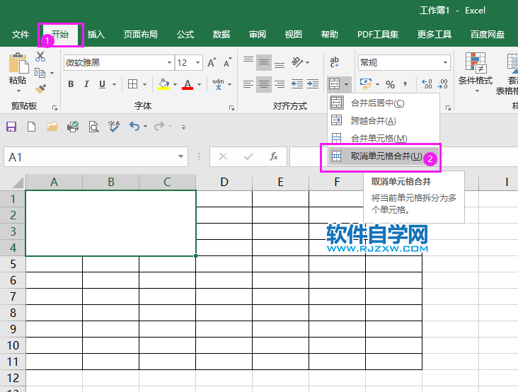Expand the borders dropdown arrow
Image resolution: width=518 pixels, height=392 pixels.
[144, 84]
